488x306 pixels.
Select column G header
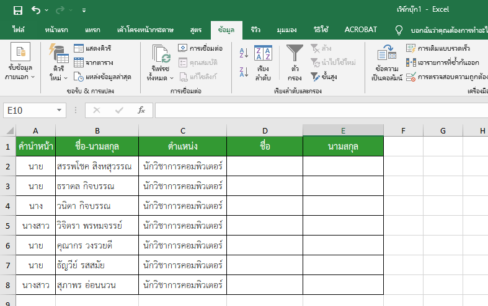[443, 130]
